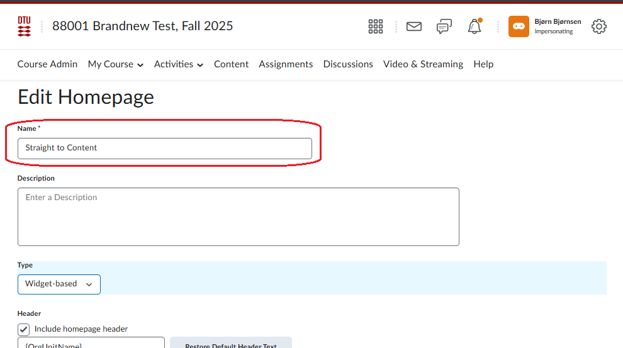Go to the Course Admin page
This screenshot has width=623, height=348.
point(47,64)
